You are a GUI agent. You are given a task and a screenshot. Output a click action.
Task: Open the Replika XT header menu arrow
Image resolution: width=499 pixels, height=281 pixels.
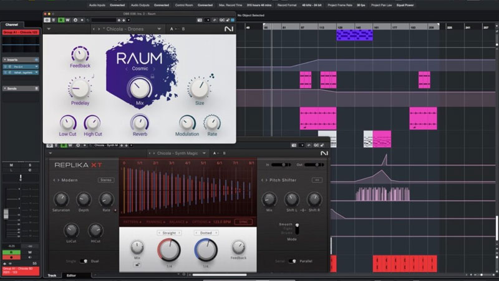point(51,153)
